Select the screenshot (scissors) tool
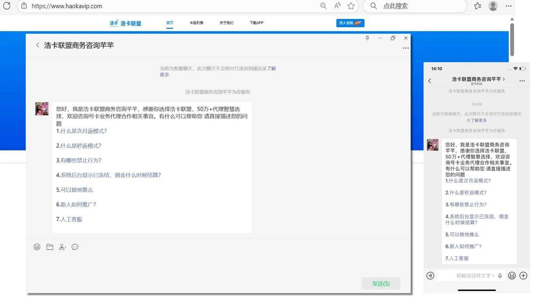 point(62,246)
